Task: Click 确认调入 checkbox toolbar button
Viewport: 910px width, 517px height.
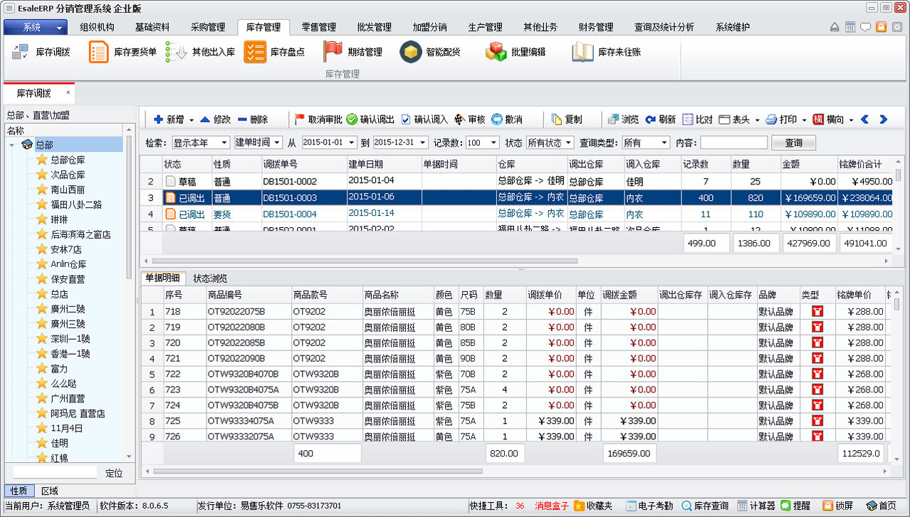Action: [x=406, y=120]
